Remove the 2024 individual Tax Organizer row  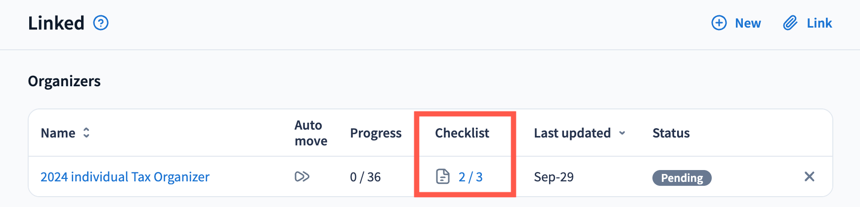click(x=809, y=177)
